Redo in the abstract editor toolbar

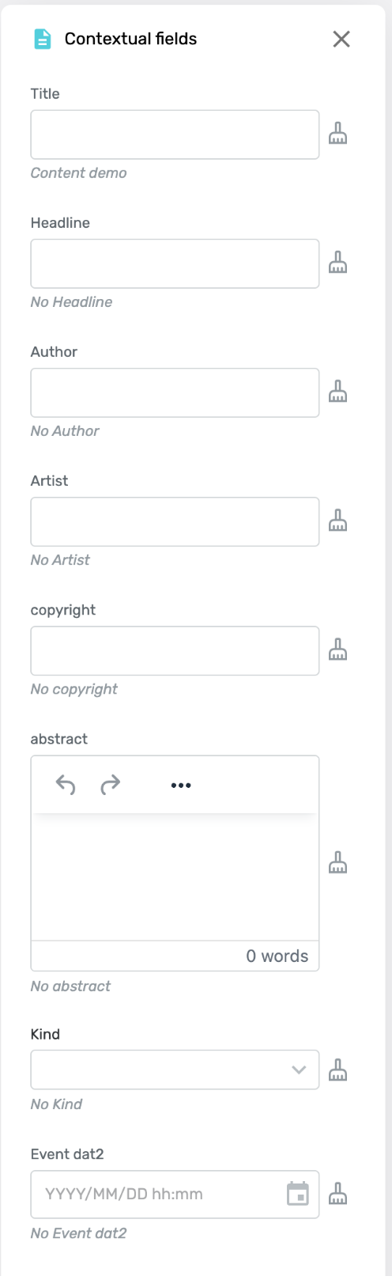[110, 785]
